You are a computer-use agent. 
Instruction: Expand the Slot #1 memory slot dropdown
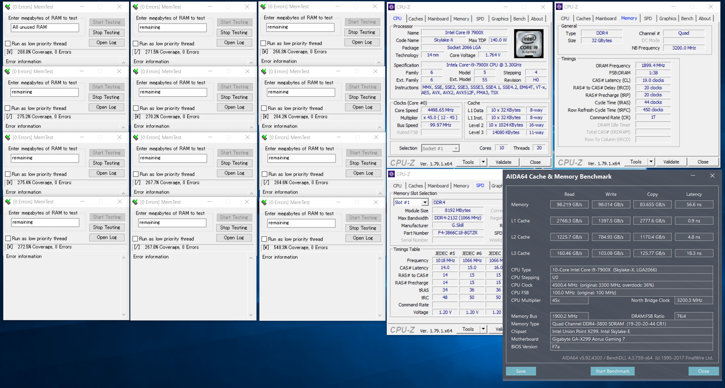tap(425, 202)
